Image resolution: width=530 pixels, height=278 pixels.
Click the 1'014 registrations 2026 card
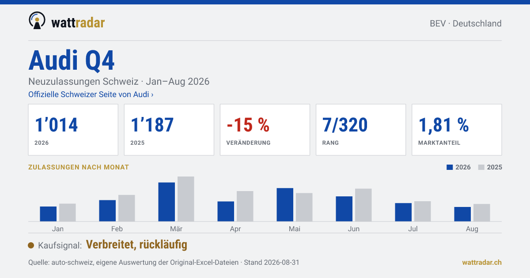tap(73, 130)
